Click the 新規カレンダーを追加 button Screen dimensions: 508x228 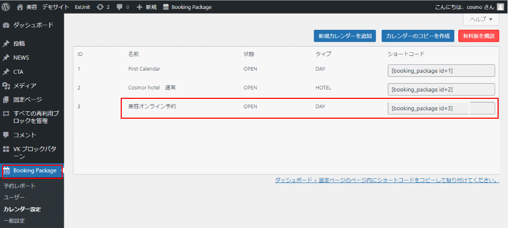pyautogui.click(x=344, y=36)
